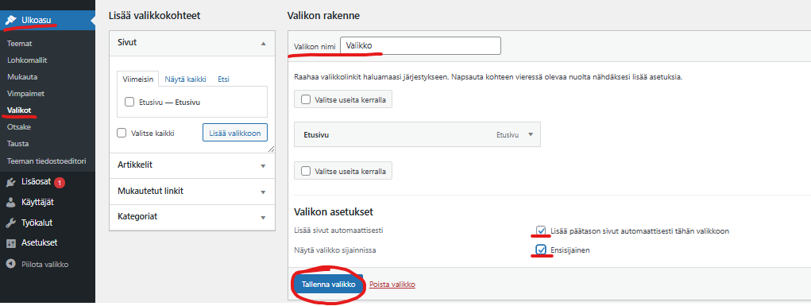Open Teeman tiedostoeditori submenu item
The height and width of the screenshot is (306, 811).
(x=47, y=161)
